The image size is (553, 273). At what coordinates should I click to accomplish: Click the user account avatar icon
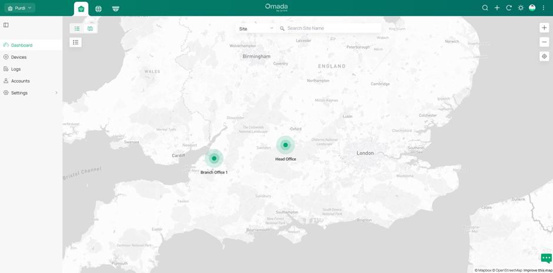click(532, 8)
